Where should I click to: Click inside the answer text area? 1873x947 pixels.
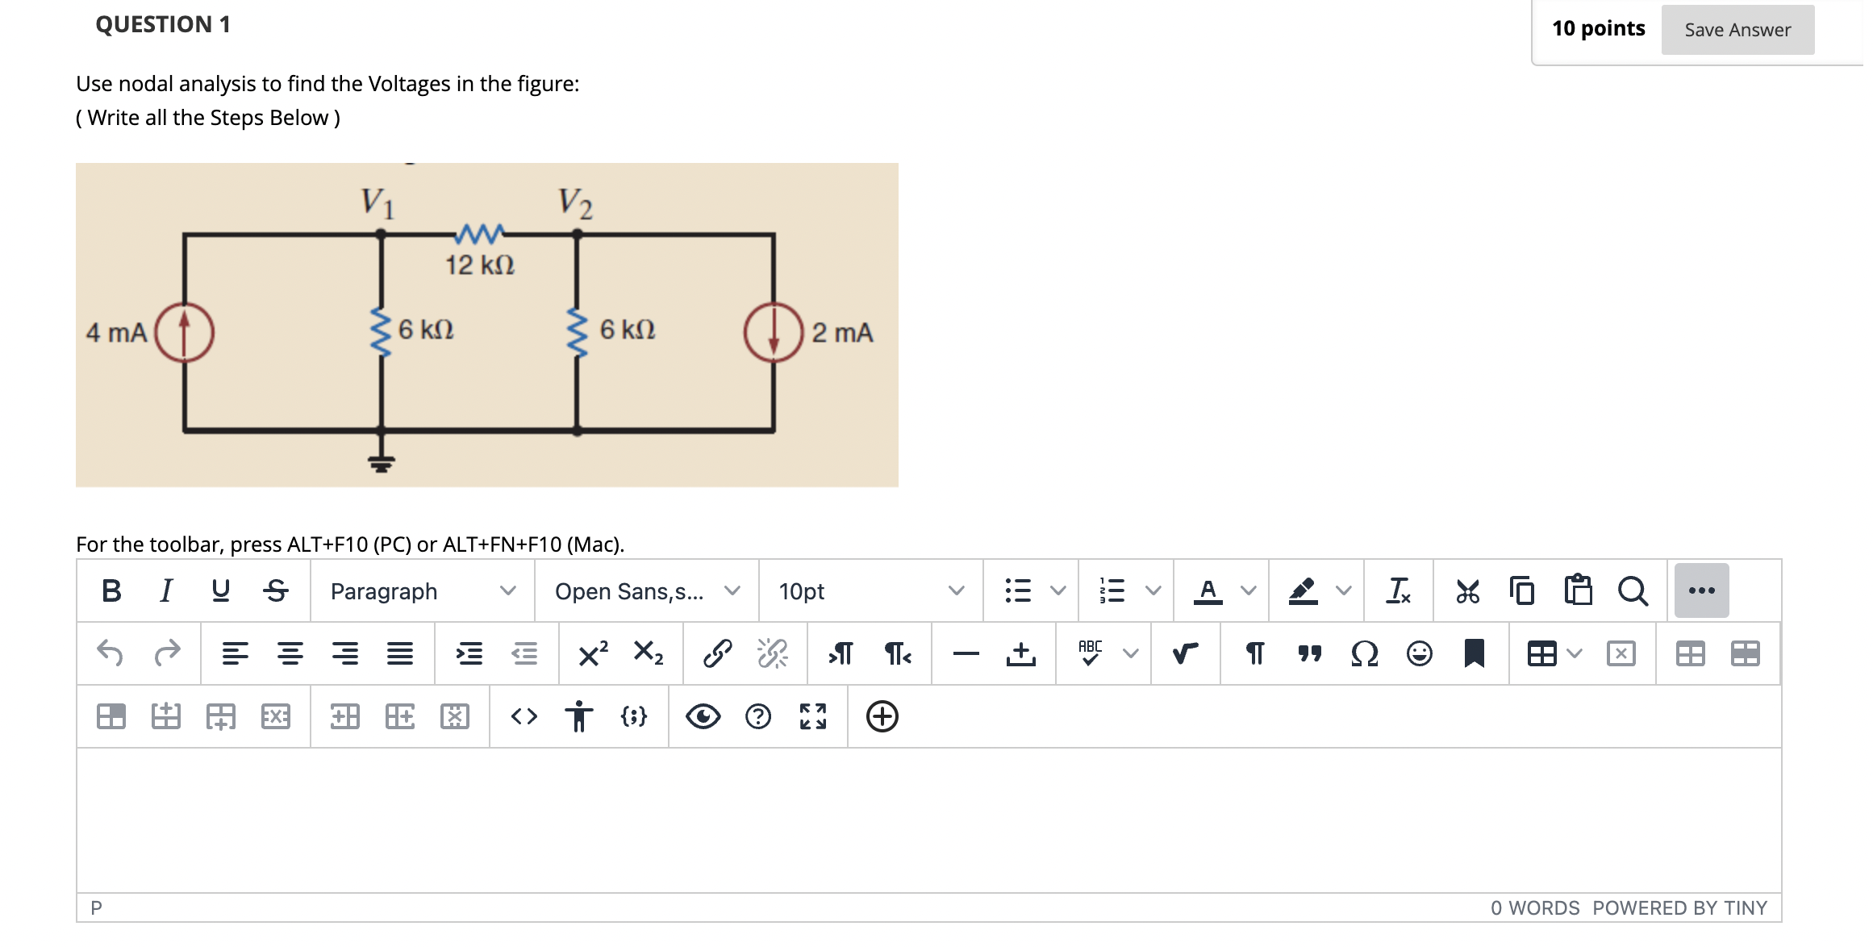929,820
